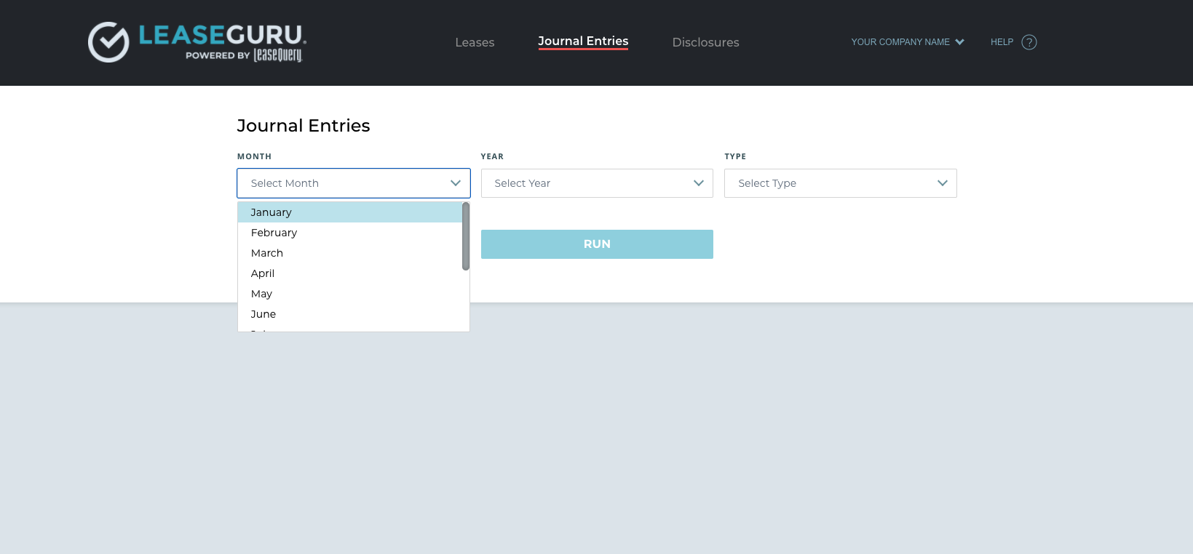
Task: Click the LeaseGuru checkmark logo icon
Action: point(108,42)
